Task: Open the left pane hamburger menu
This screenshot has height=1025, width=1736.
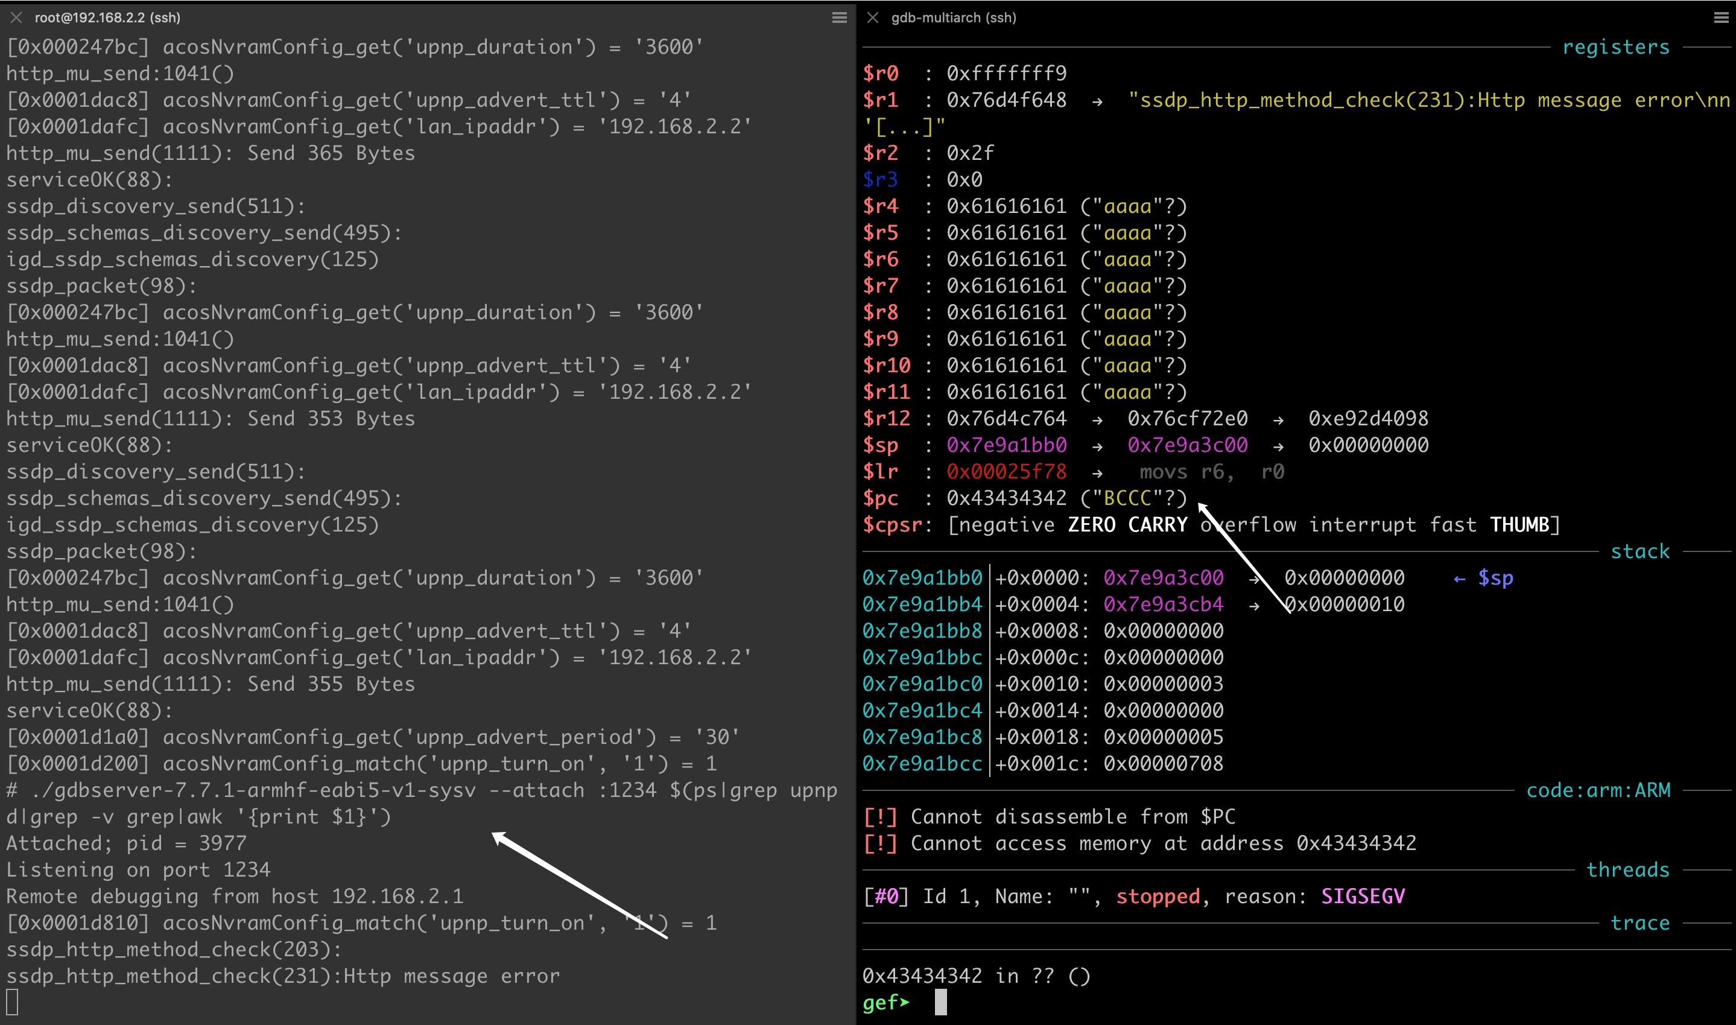Action: coord(839,17)
